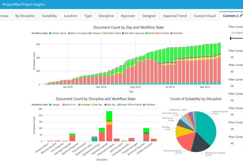Click the ProjectWise Project Insights header title
Viewport: 243px width, 162px height.
point(23,4)
